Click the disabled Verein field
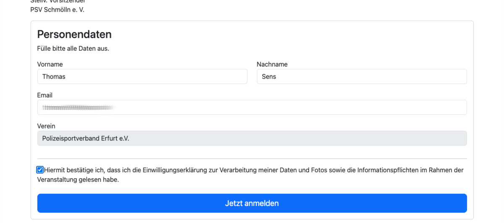504x223 pixels. tap(252, 138)
